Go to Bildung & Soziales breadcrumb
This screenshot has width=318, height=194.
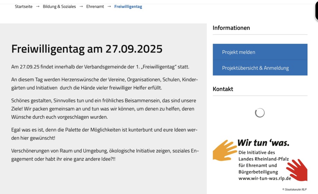[59, 6]
